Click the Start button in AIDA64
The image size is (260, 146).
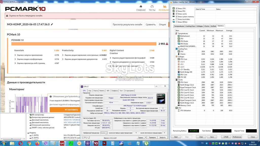click(x=176, y=137)
